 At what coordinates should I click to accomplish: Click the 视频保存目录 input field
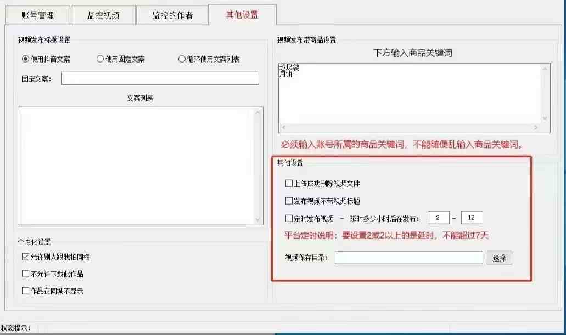point(409,257)
